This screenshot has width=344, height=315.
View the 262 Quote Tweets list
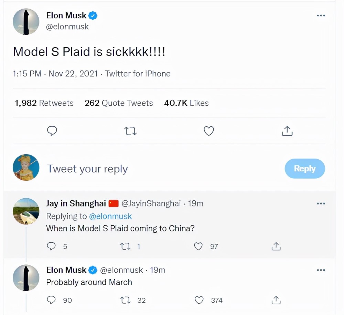coord(119,103)
